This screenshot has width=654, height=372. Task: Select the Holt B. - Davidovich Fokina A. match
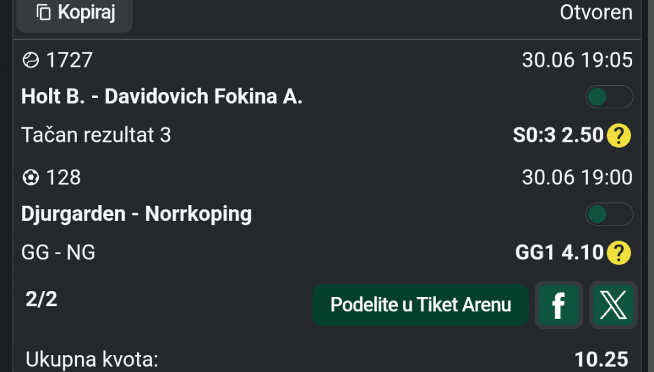pos(162,97)
